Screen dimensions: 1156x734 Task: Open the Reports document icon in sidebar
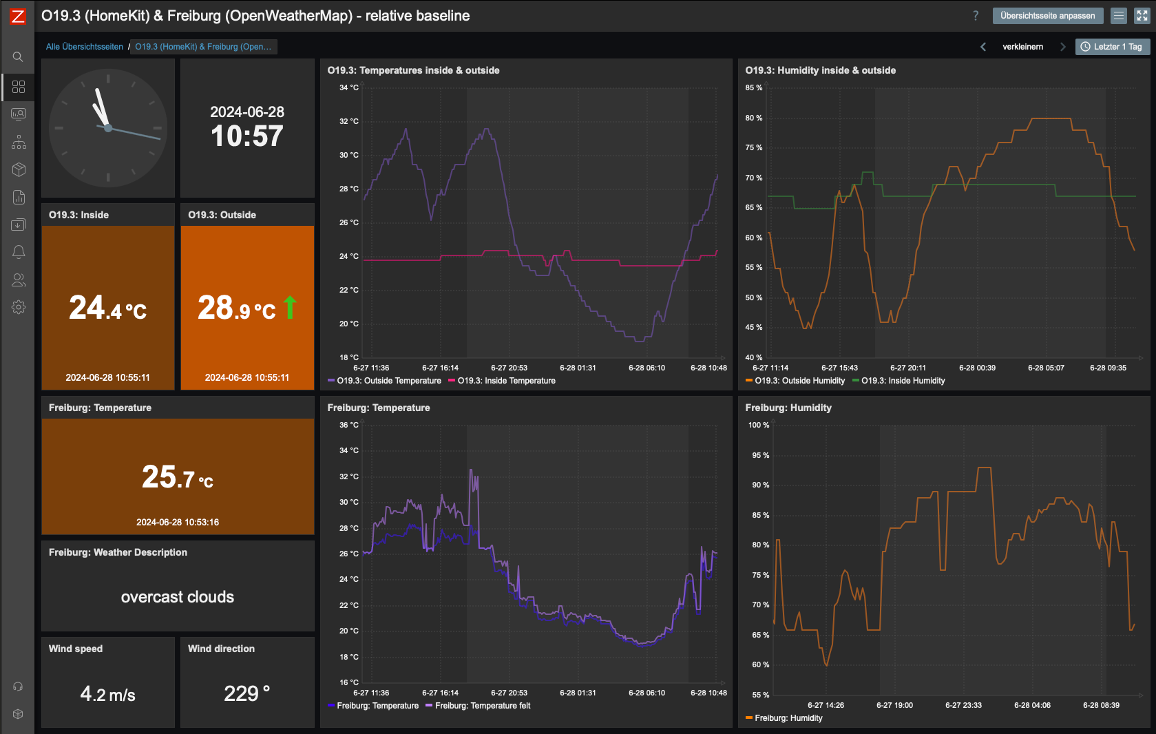19,197
